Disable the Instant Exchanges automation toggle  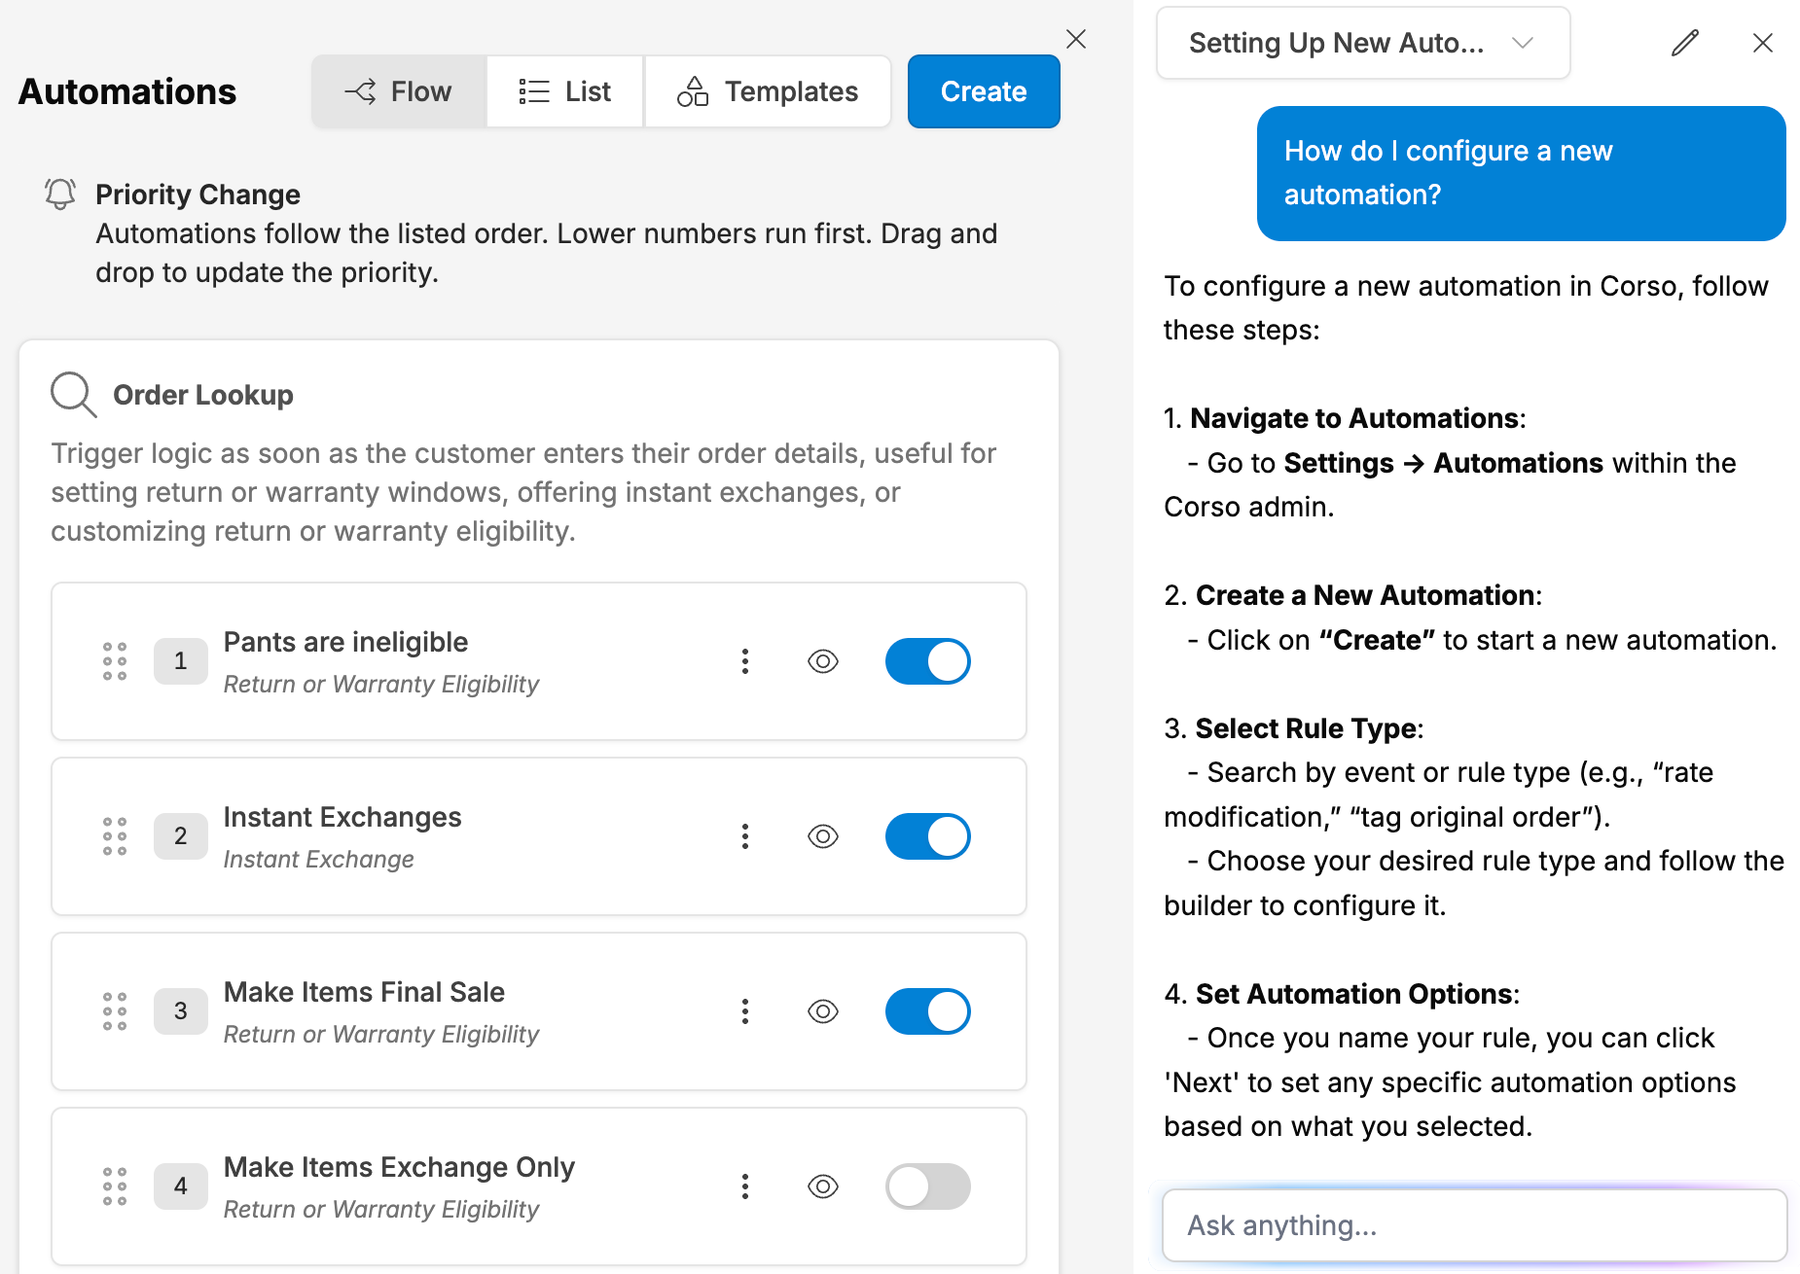click(x=928, y=836)
